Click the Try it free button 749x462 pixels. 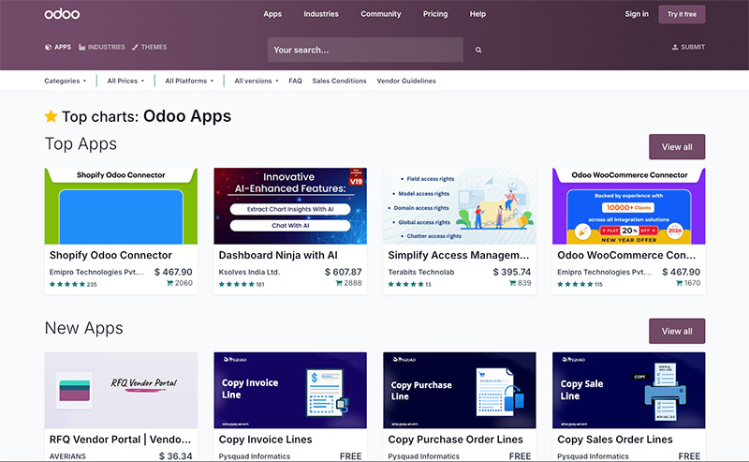[x=682, y=14]
